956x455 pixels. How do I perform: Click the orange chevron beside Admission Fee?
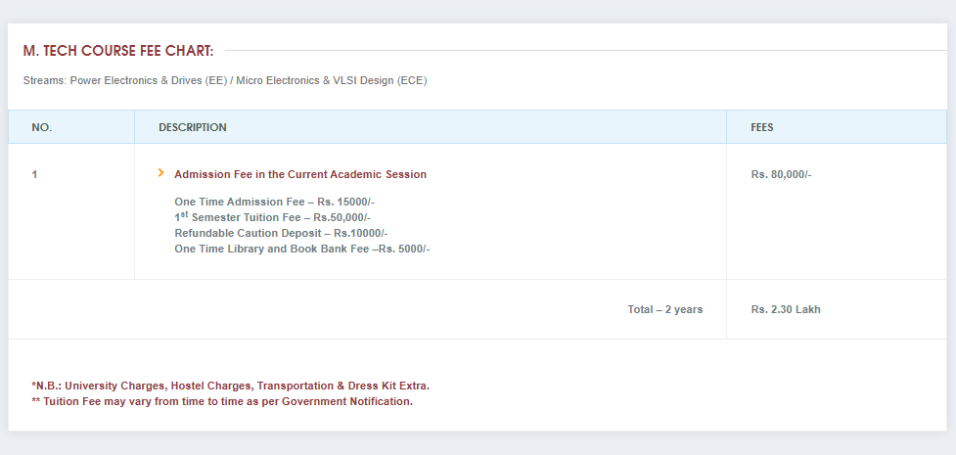(x=160, y=173)
